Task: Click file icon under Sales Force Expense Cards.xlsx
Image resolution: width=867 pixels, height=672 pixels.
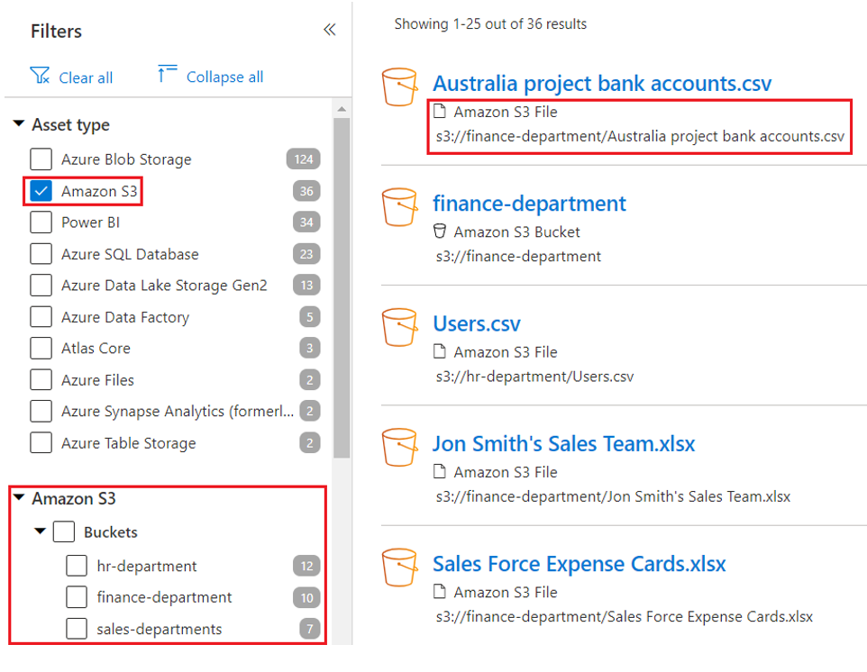Action: (x=440, y=591)
